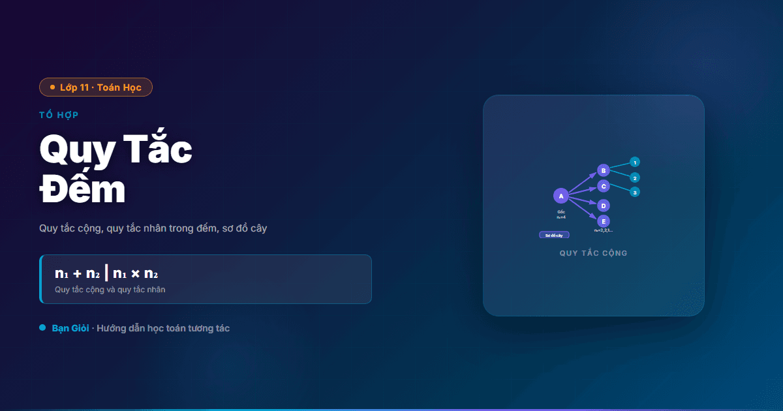Viewport: 783px width, 411px height.
Task: Click leaf node 3 in the diagram
Action: click(635, 192)
